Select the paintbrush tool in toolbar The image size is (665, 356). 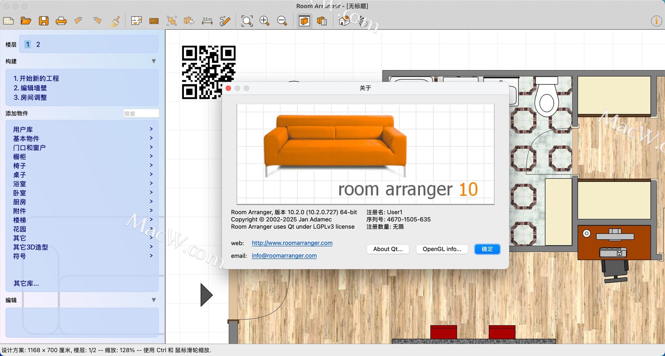click(115, 21)
